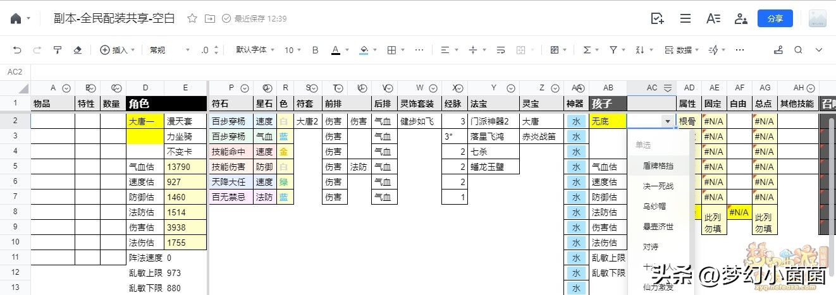Screen dimensions: 836x295
Task: Click the filter funnel icon
Action: click(x=613, y=50)
